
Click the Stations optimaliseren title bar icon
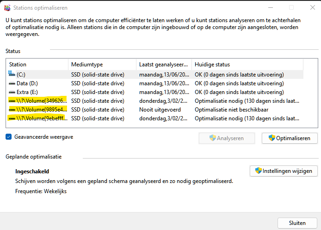7,8
